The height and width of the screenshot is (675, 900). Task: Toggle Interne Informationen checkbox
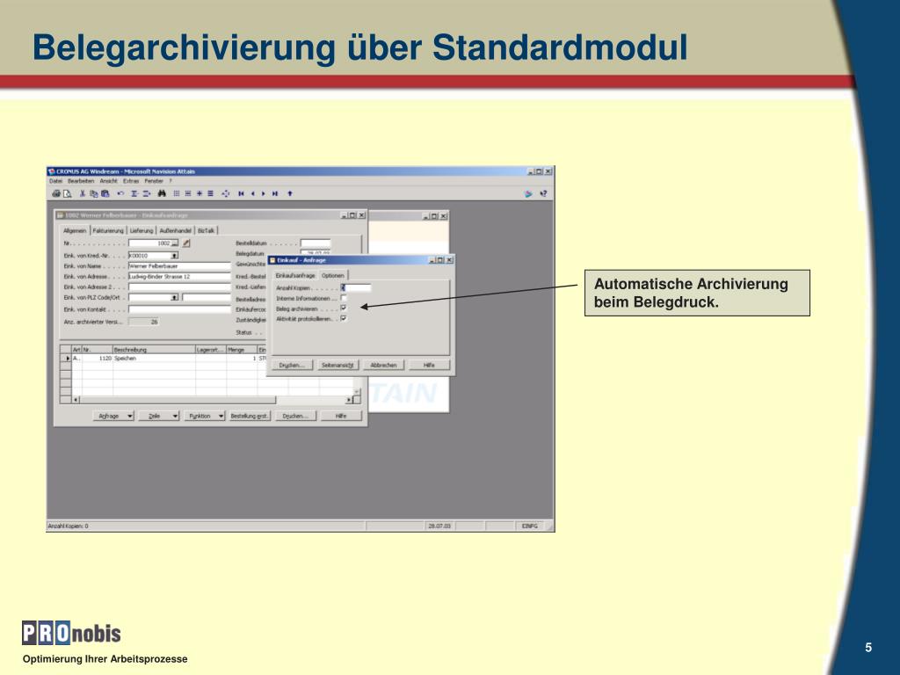tap(344, 298)
